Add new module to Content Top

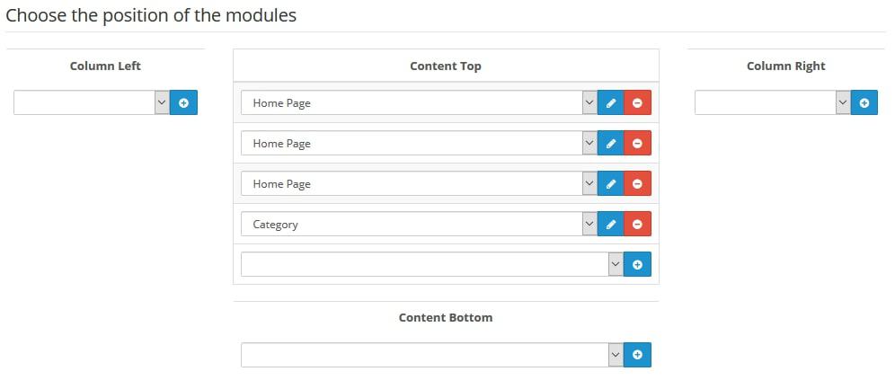point(638,265)
